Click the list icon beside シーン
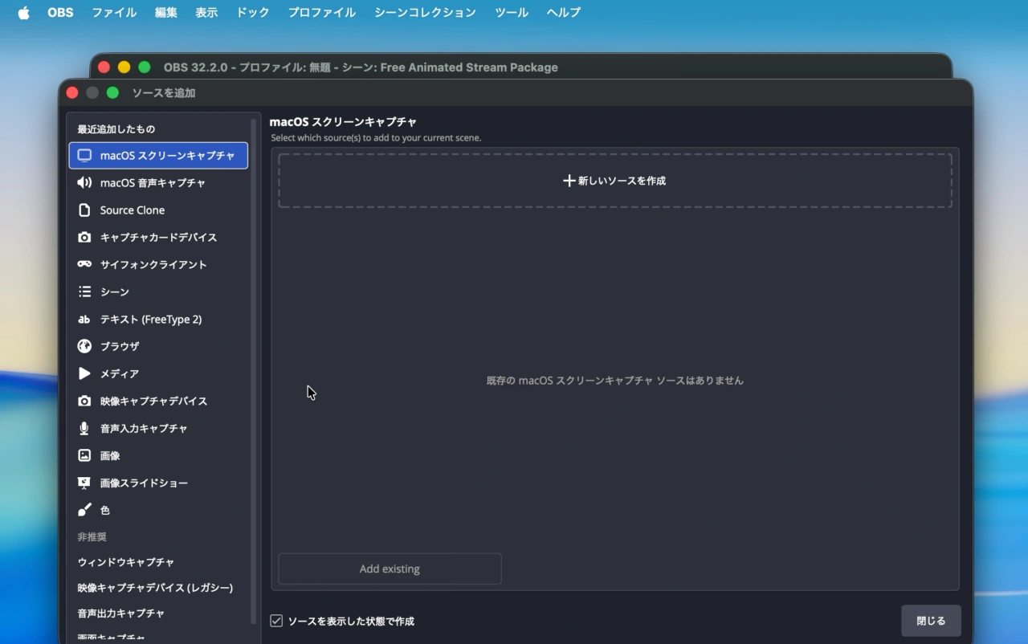1028x644 pixels. (84, 292)
